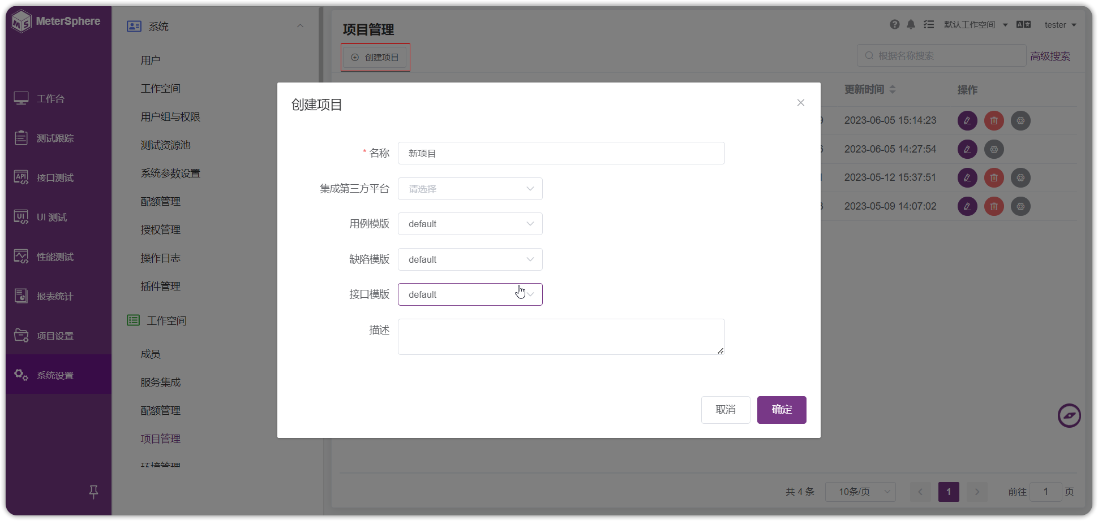Screen dimensions: 1098x521
Task: Open the 用例模版 dropdown
Action: [470, 224]
